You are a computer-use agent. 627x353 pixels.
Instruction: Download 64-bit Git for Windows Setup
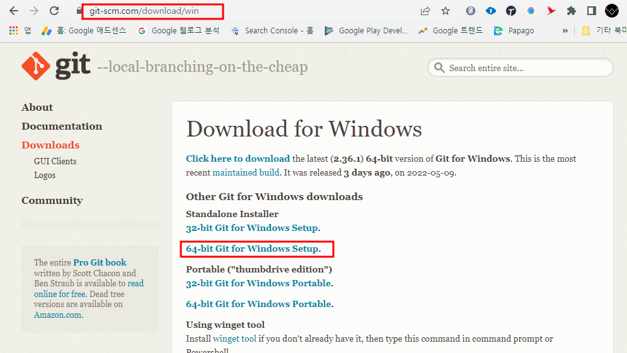click(x=252, y=249)
